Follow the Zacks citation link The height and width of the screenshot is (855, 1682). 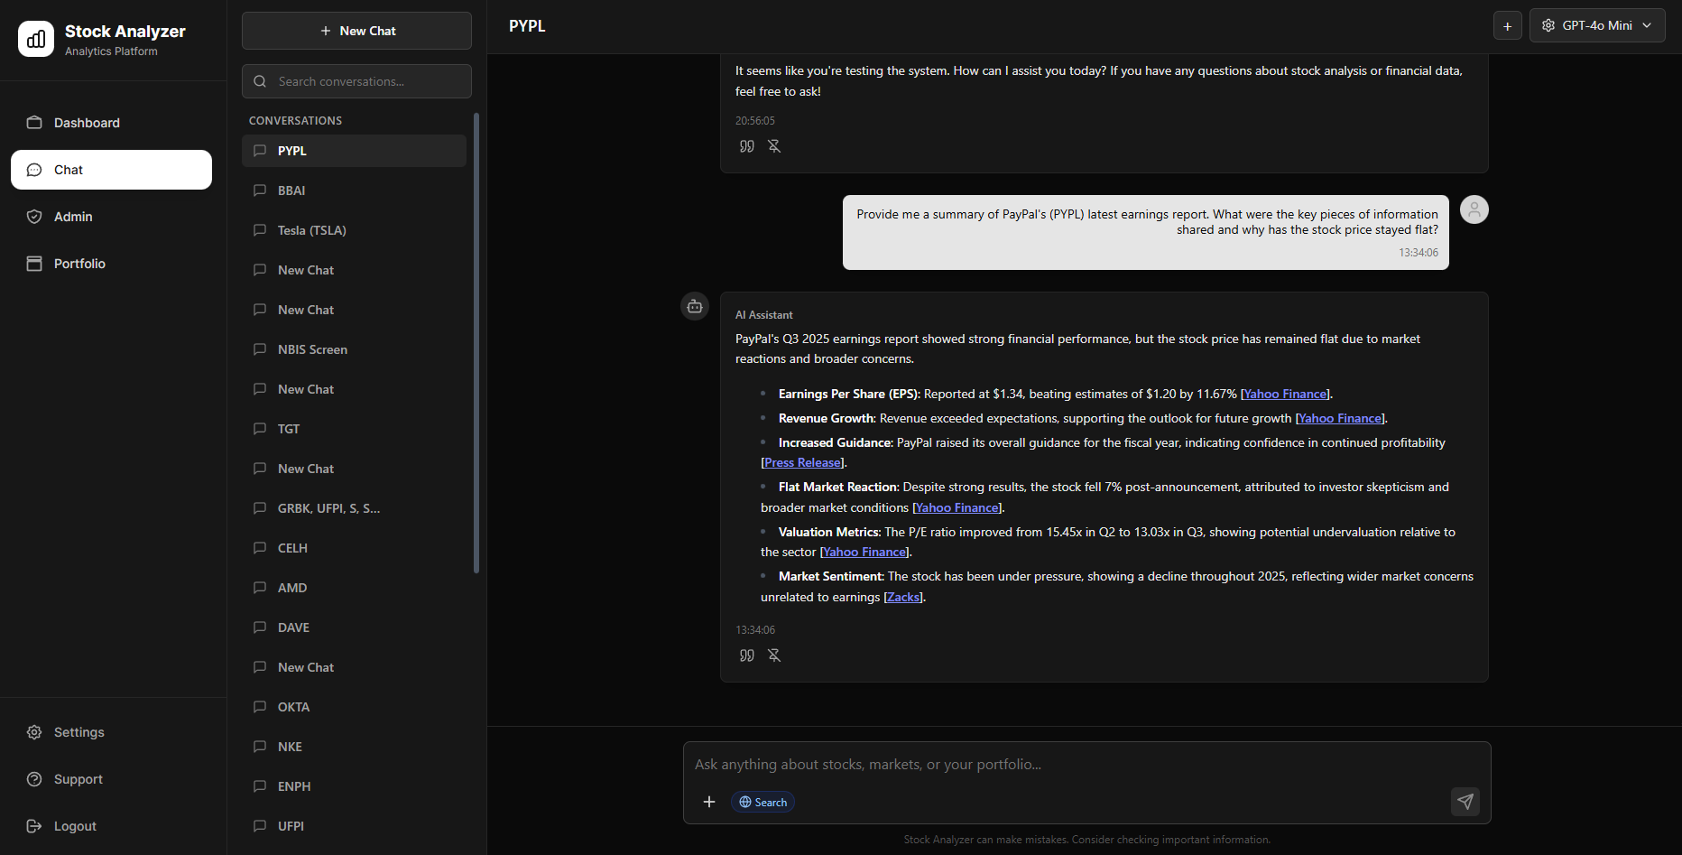point(903,598)
